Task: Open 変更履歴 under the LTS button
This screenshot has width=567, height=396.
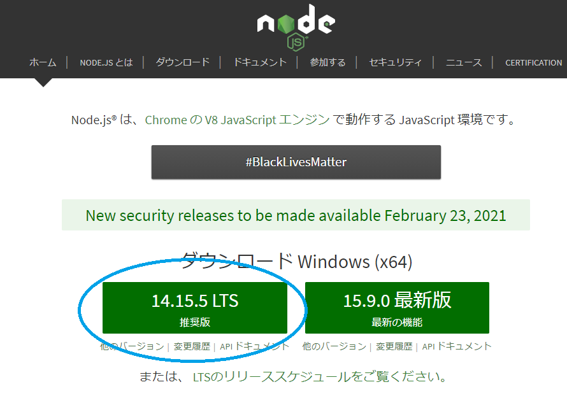Action: pos(192,346)
